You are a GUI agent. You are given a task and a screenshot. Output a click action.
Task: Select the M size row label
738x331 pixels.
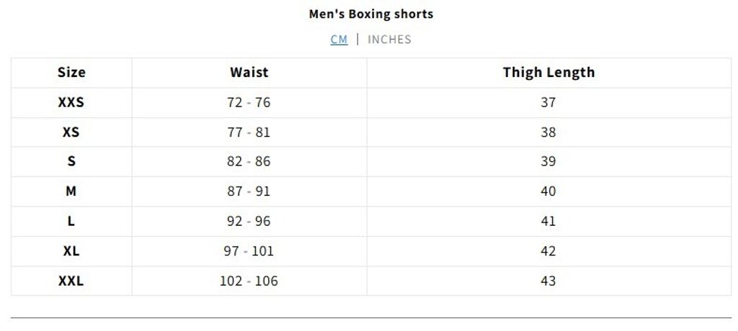click(71, 191)
